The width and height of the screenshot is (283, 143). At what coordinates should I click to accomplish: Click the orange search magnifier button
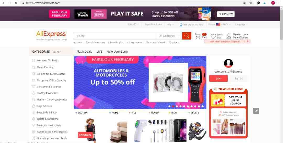click(x=187, y=36)
